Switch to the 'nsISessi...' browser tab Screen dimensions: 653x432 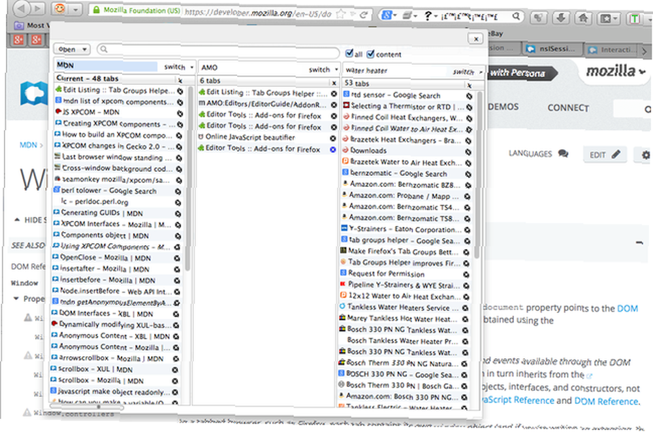(552, 49)
